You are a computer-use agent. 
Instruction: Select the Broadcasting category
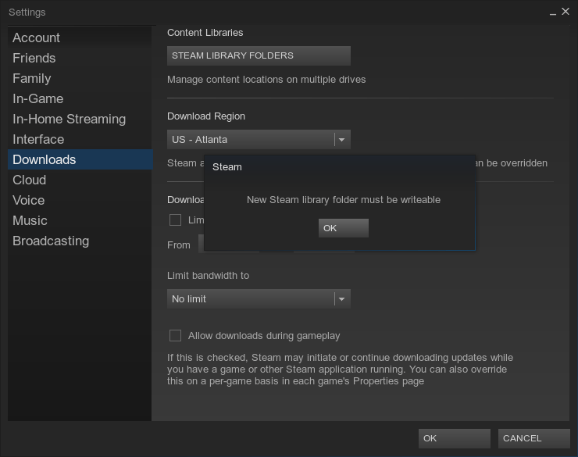80,241
